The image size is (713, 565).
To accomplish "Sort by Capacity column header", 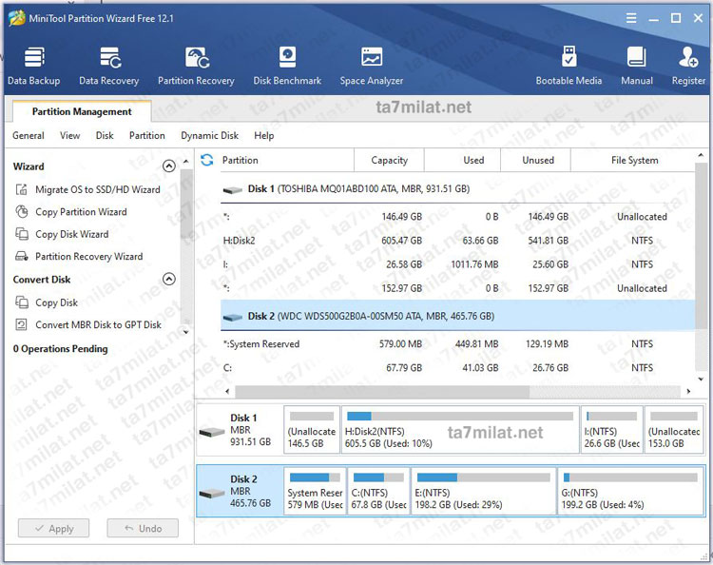I will (x=389, y=160).
